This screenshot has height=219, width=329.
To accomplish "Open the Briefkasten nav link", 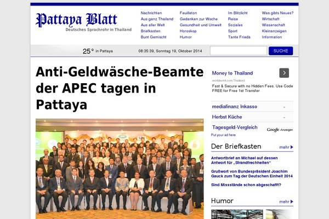I will [150, 31].
